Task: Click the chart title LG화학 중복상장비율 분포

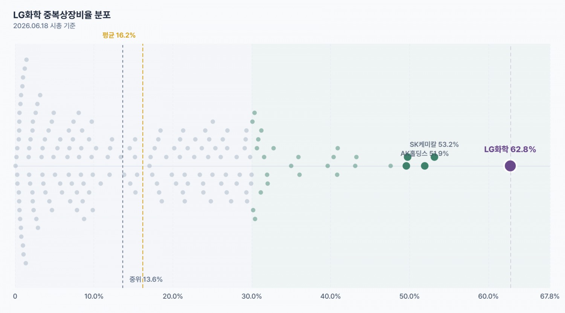Action: (62, 15)
